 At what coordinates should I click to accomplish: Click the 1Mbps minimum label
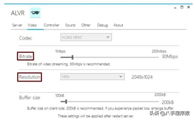pyautogui.click(x=60, y=51)
